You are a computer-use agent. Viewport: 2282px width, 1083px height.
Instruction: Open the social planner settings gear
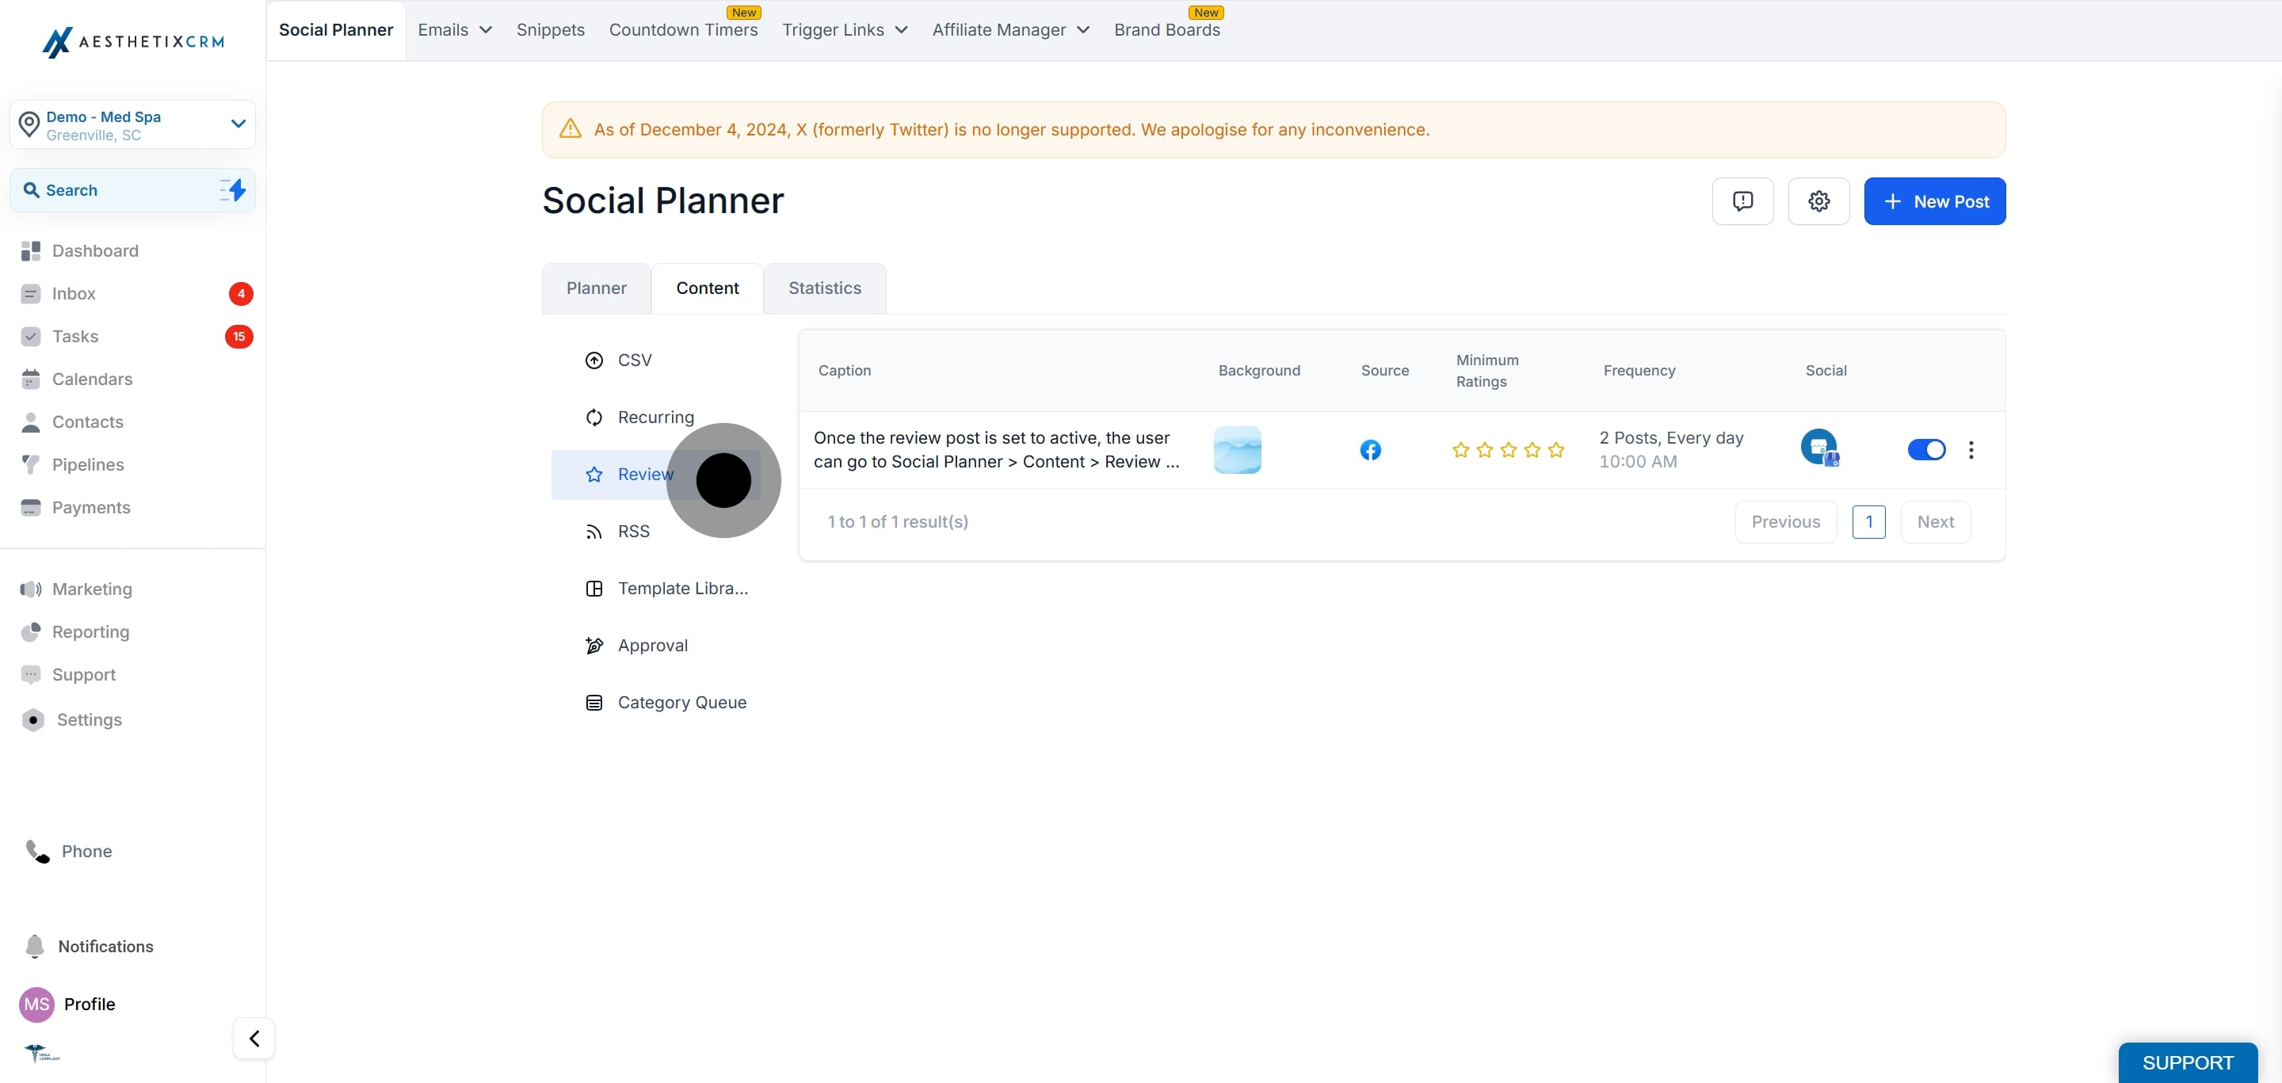click(1818, 201)
